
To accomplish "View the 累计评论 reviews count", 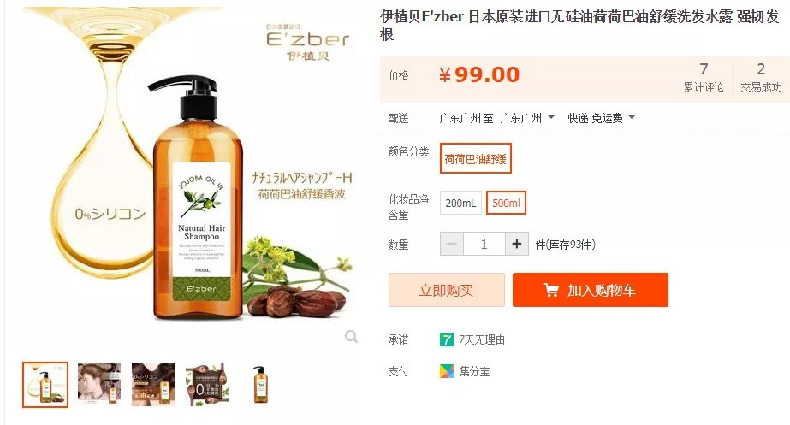I will (x=704, y=77).
